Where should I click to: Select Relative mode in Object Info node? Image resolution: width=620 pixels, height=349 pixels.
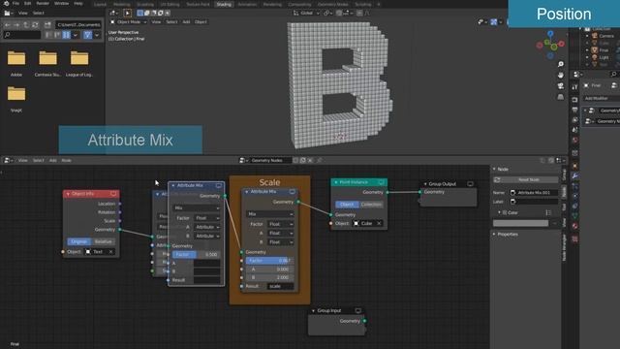pos(104,241)
